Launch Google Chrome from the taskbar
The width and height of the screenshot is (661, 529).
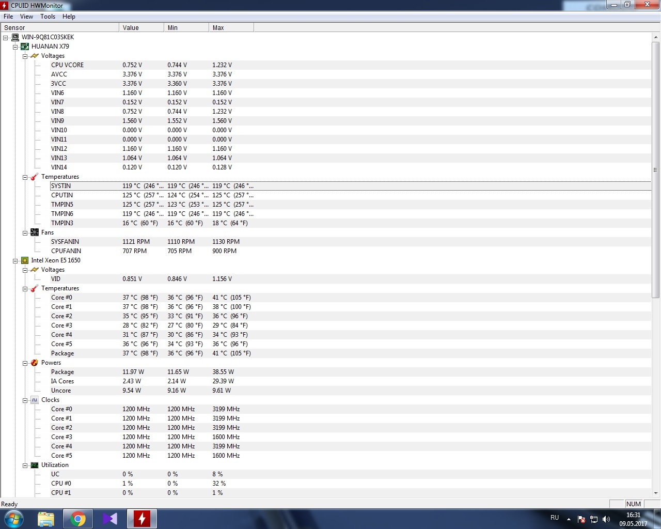[x=78, y=519]
